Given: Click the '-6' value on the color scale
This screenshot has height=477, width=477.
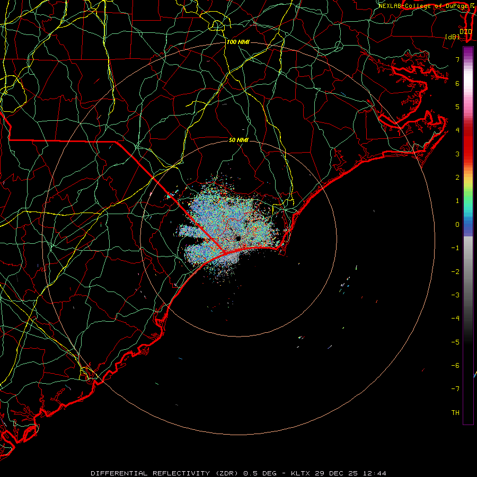Looking at the screenshot, I should tap(455, 366).
